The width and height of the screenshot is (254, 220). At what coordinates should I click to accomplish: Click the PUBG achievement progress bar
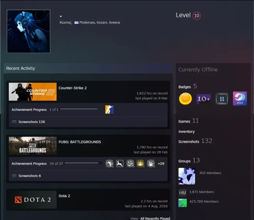(83, 163)
